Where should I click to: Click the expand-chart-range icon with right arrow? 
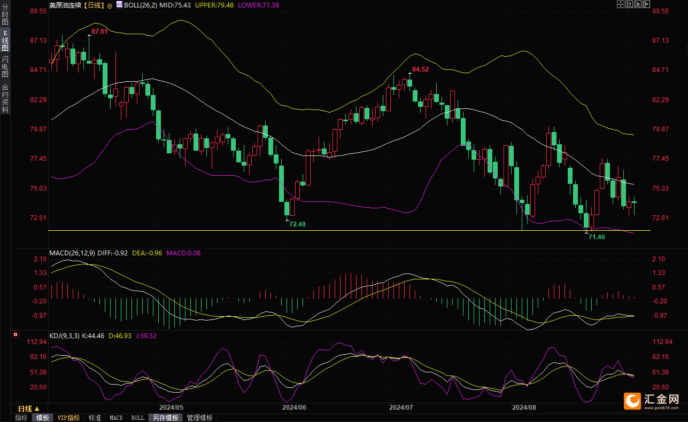638,4
